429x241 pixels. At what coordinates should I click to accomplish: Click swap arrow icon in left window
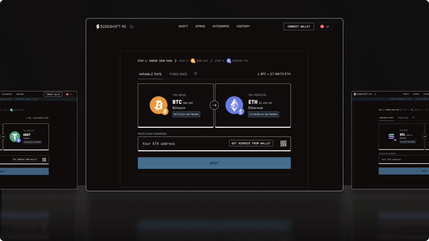[3, 136]
